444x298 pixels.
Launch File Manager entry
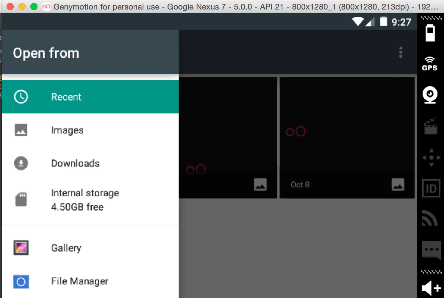pyautogui.click(x=90, y=281)
